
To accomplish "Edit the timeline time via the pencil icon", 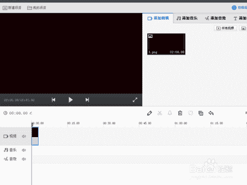I will (x=31, y=113).
